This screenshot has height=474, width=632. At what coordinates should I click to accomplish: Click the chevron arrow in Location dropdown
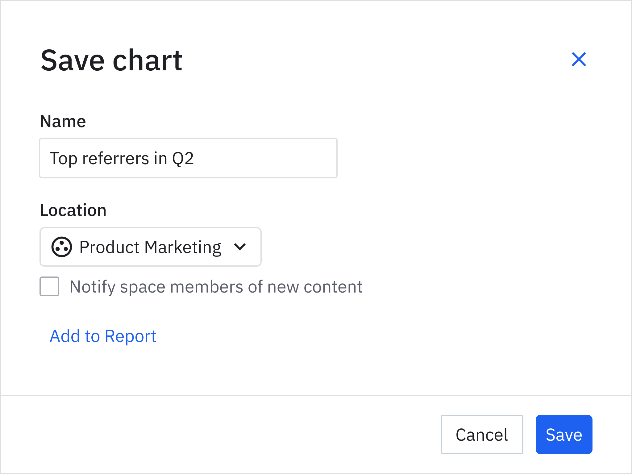point(240,247)
